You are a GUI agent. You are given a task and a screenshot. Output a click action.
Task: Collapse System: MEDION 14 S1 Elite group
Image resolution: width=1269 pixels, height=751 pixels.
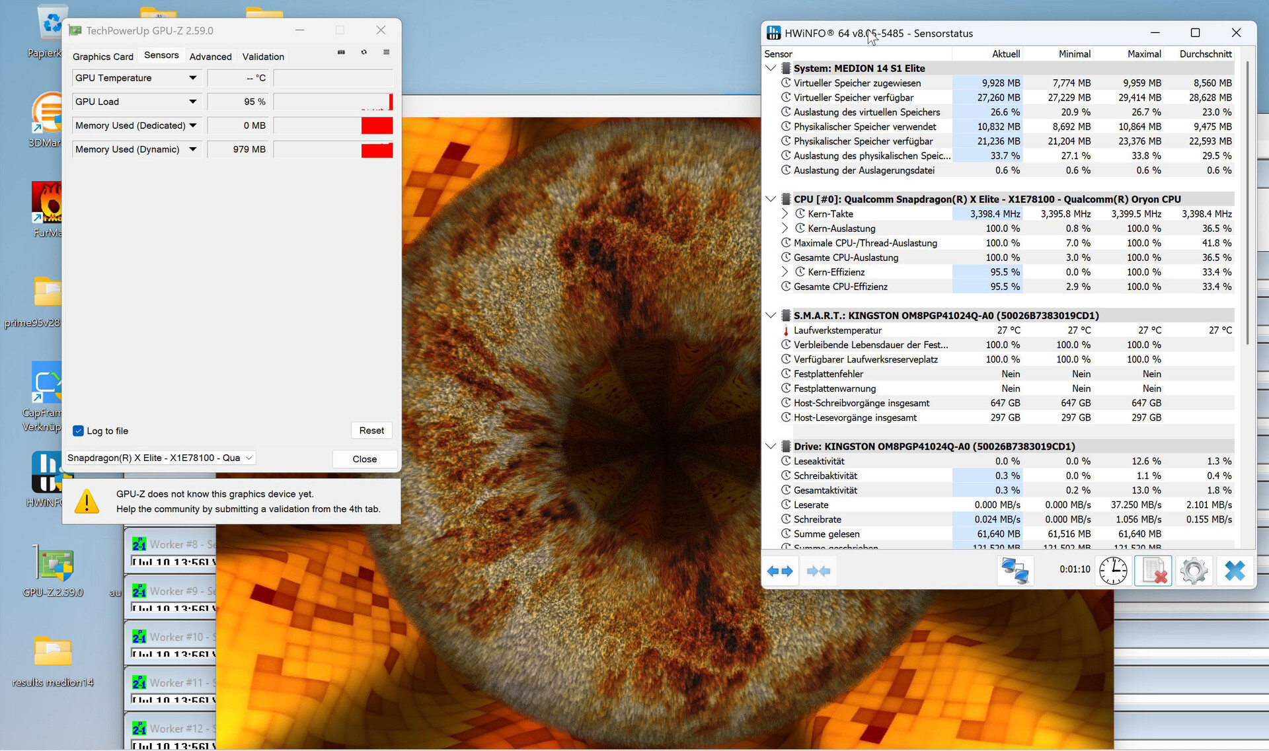[771, 68]
